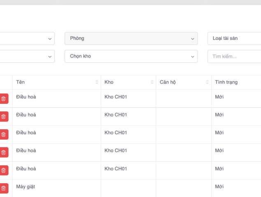Delete the Máy giặt row

(x=4, y=188)
